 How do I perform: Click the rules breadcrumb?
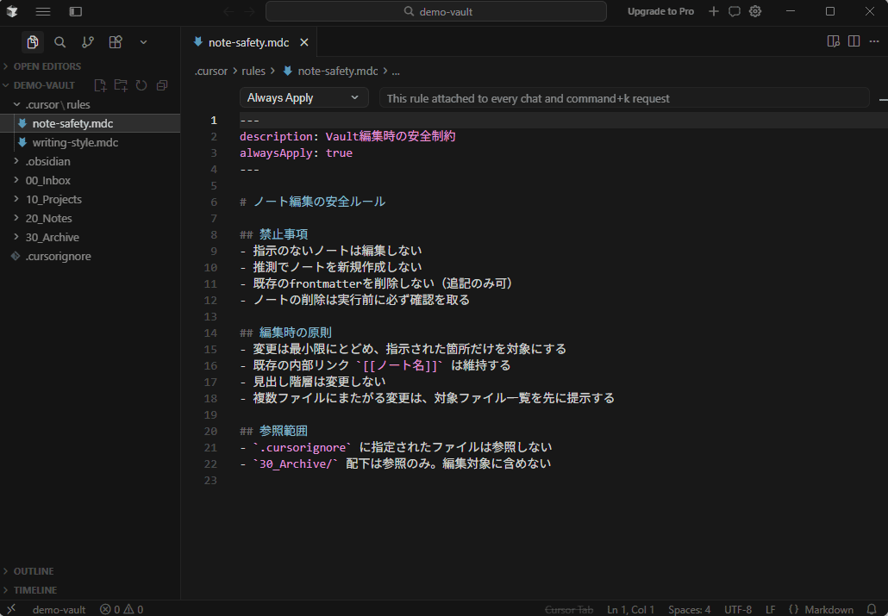253,71
